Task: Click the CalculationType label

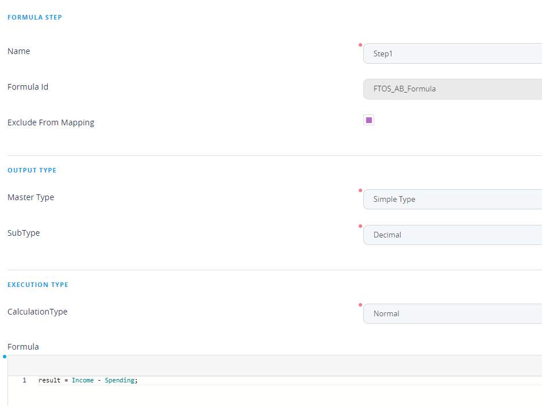Action: coord(37,312)
